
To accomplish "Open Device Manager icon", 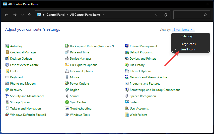I will pos(67,59).
